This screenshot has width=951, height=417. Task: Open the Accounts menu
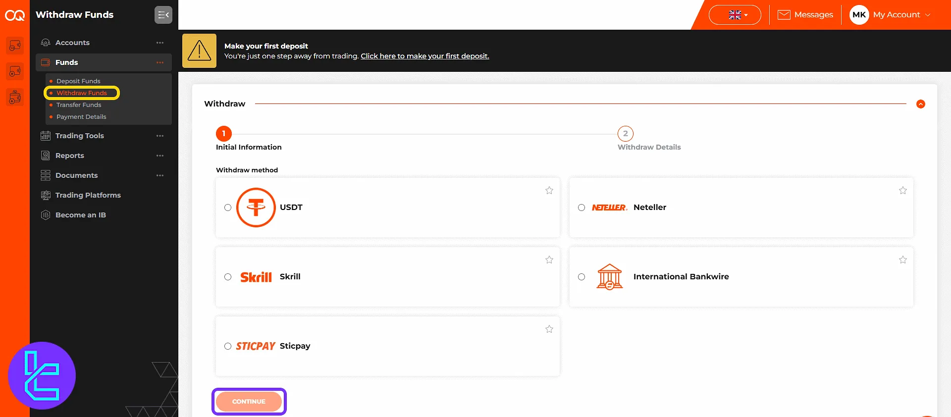(72, 43)
